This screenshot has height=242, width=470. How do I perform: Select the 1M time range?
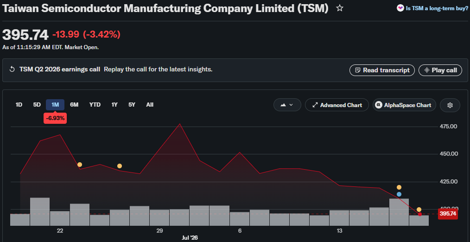tap(55, 105)
